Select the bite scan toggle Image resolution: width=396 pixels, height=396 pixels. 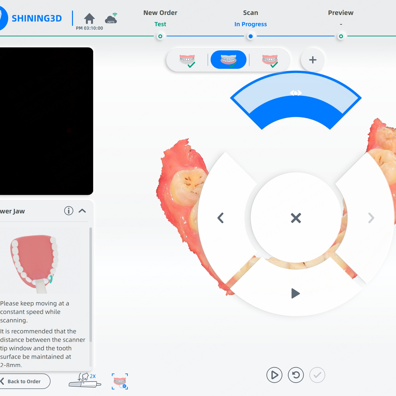coord(270,60)
